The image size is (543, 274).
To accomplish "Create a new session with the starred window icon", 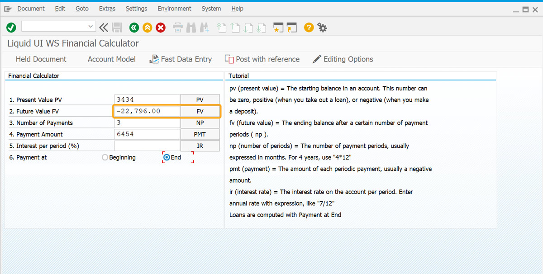I will pyautogui.click(x=278, y=28).
